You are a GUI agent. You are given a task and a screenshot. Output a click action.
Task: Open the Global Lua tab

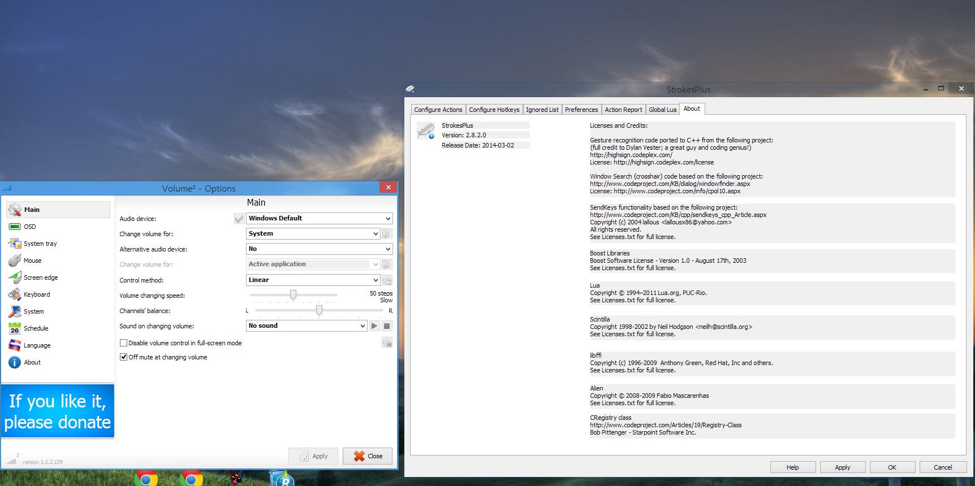(663, 110)
